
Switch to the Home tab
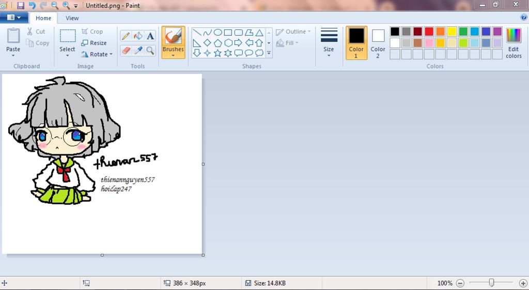coord(43,18)
